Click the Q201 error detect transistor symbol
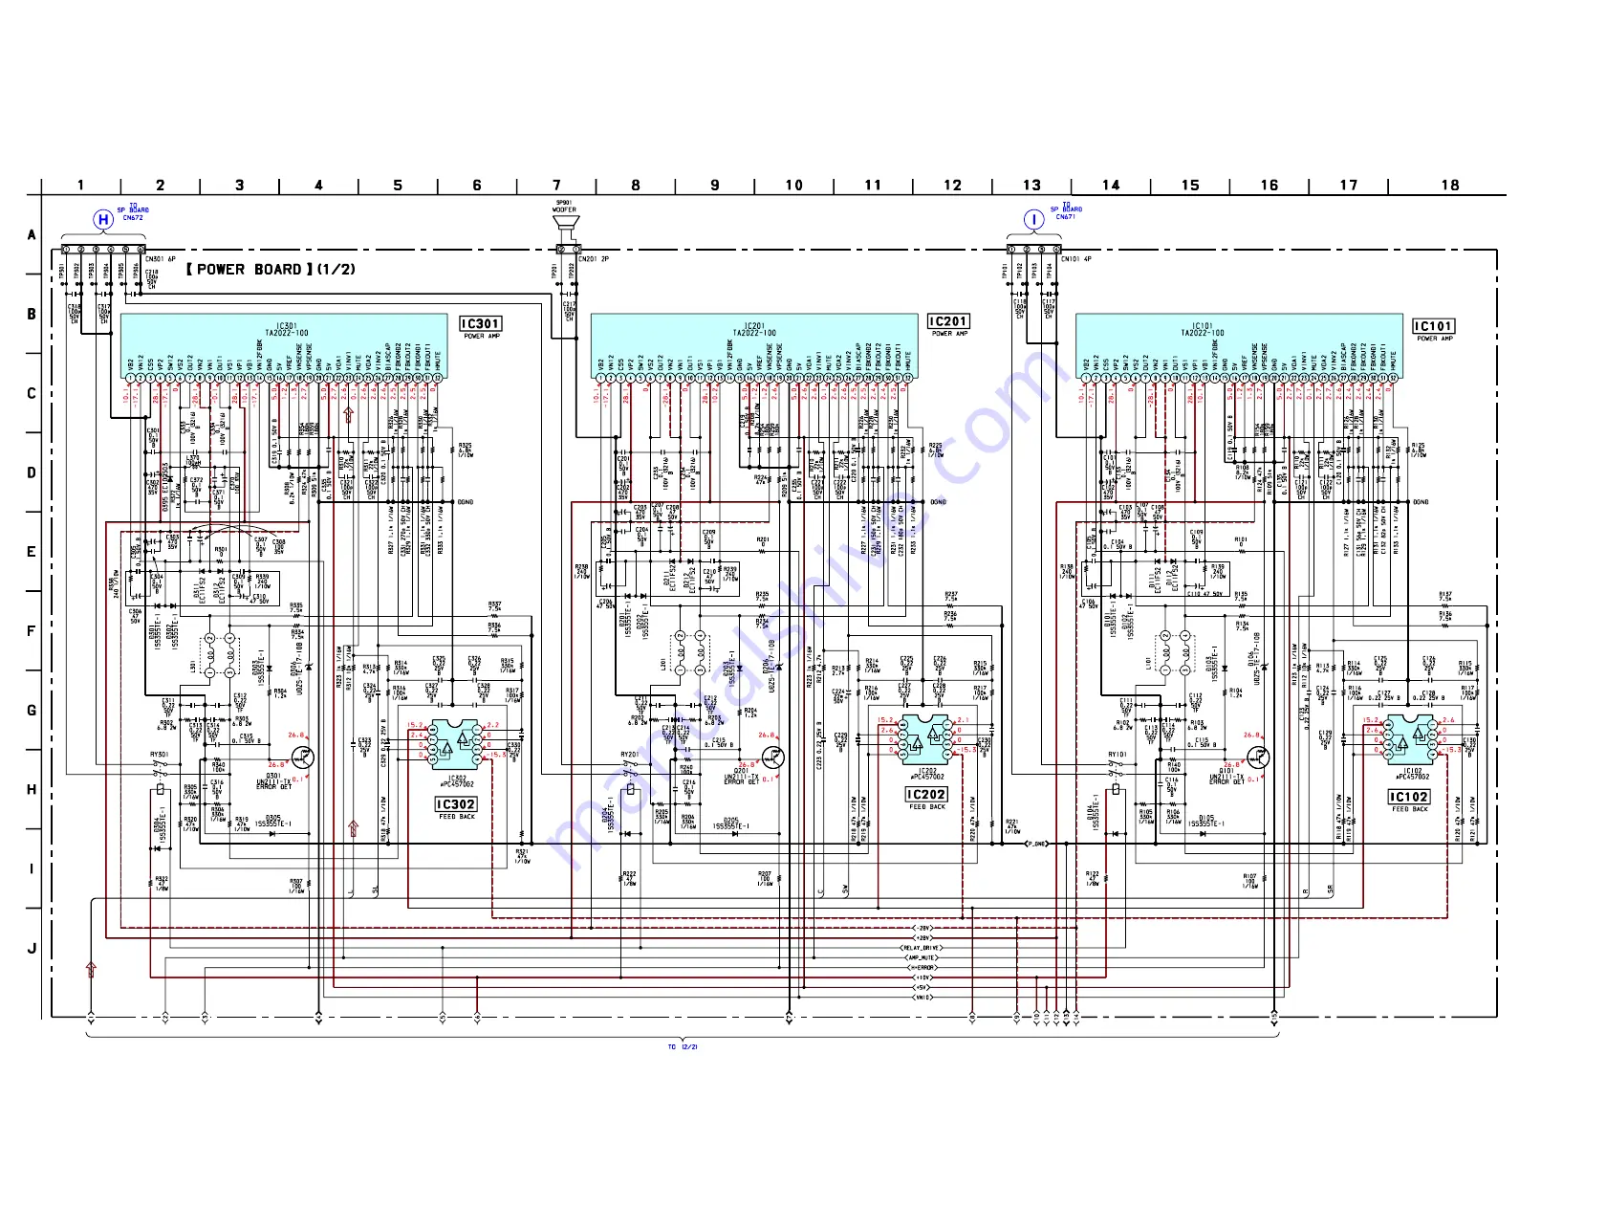1606x1208 pixels. [772, 757]
